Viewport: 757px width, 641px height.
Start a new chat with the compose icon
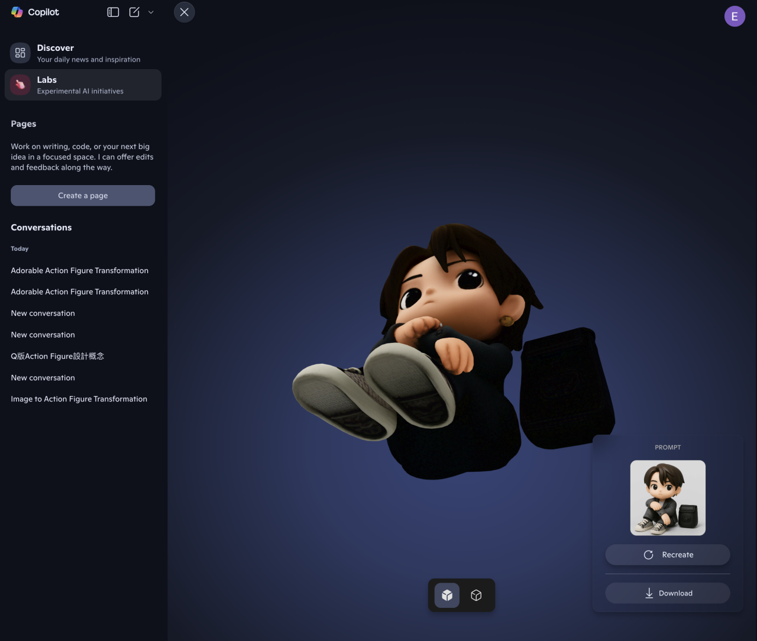[134, 12]
